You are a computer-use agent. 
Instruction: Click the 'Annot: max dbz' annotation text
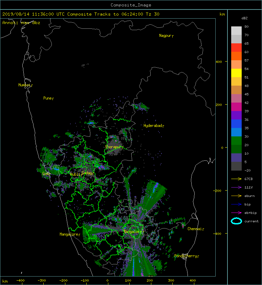[x=21, y=23]
